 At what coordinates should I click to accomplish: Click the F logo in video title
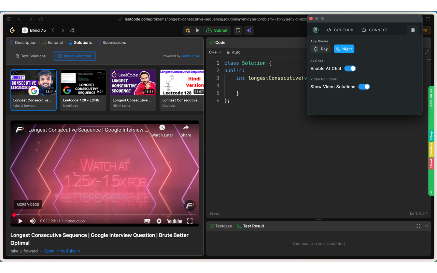tap(19, 130)
